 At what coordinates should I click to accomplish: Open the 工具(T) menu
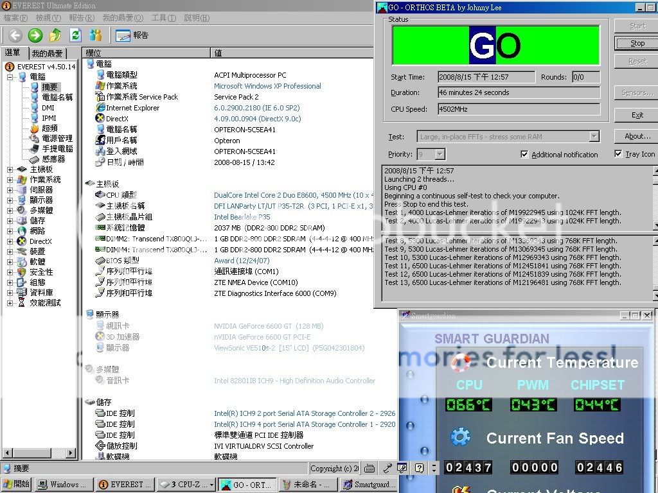[163, 18]
